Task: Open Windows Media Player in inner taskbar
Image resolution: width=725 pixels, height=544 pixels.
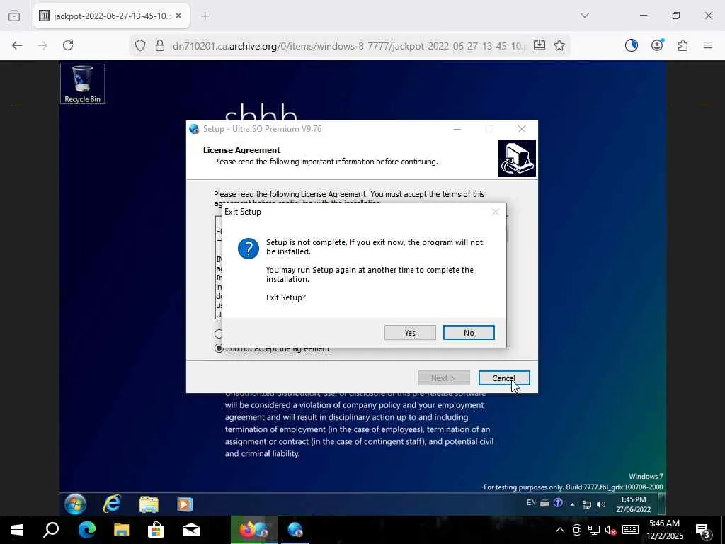Action: (185, 504)
